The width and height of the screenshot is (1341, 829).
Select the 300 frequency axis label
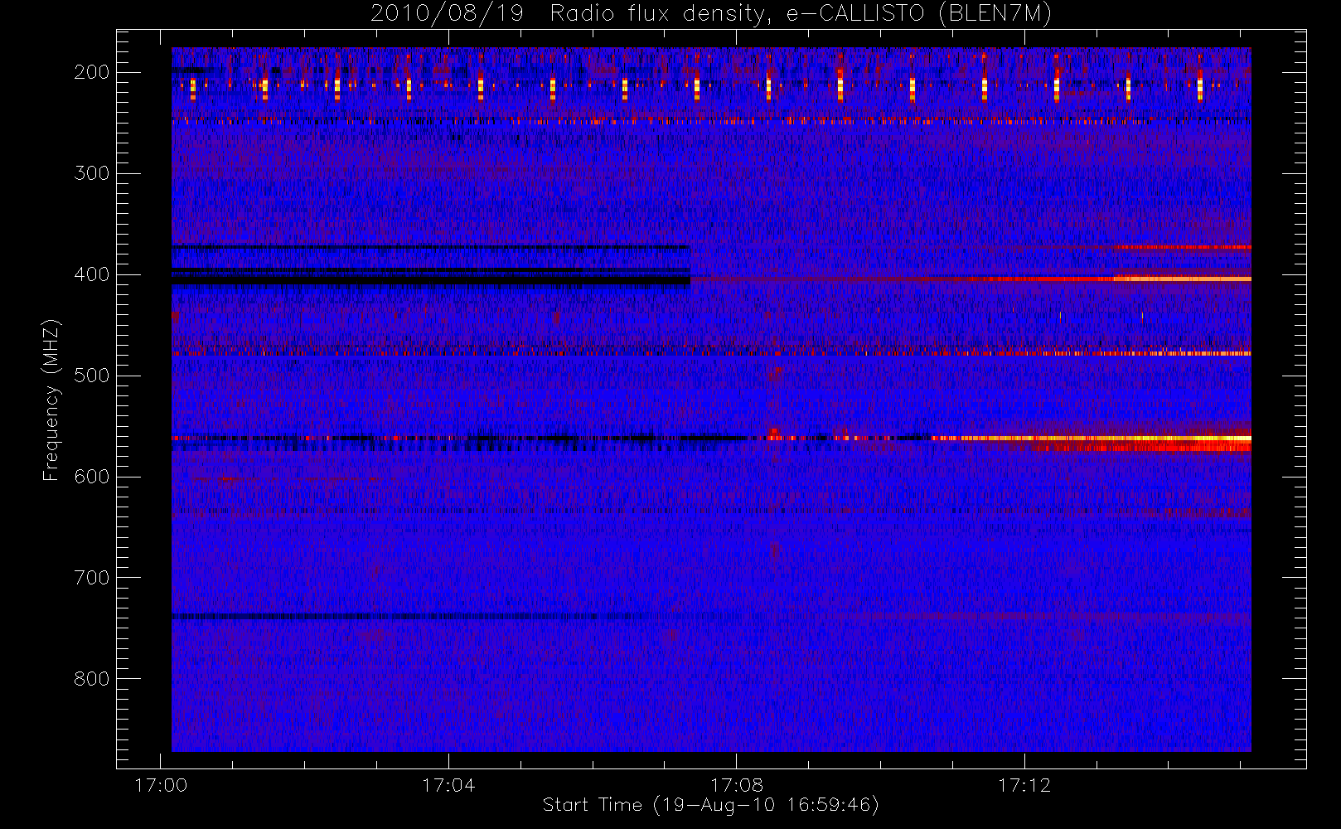[92, 173]
